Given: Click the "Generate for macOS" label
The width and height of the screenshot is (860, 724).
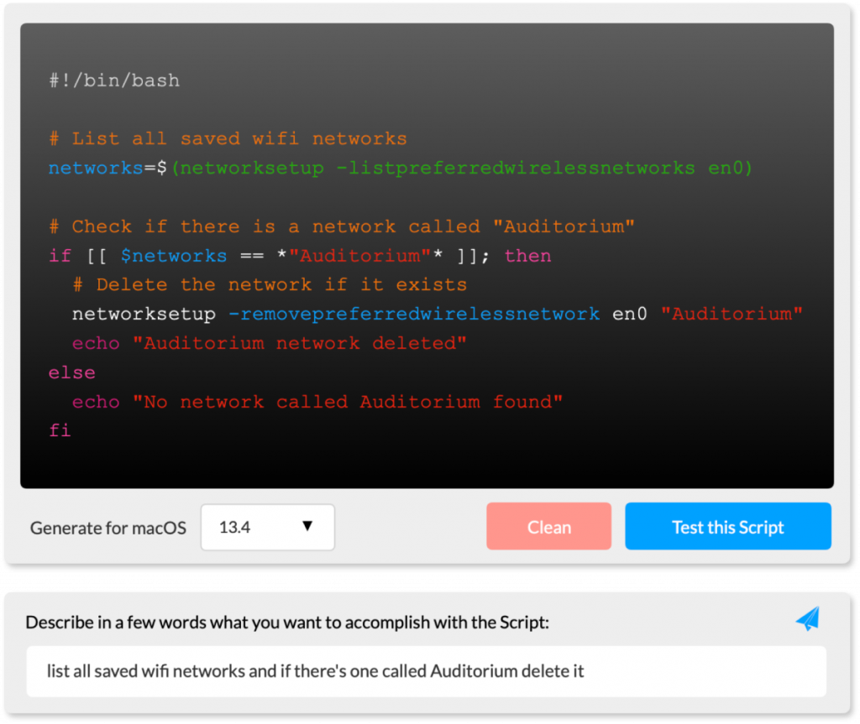Looking at the screenshot, I should point(108,529).
